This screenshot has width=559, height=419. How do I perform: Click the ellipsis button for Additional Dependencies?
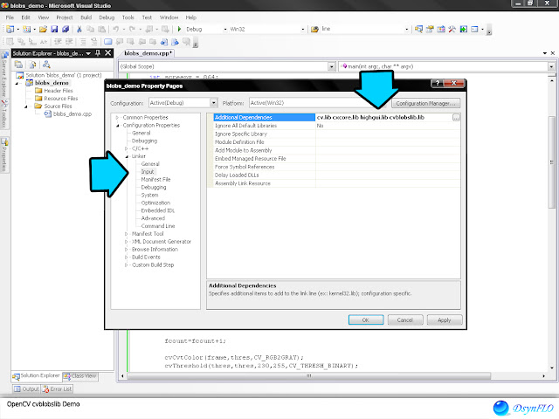[456, 118]
